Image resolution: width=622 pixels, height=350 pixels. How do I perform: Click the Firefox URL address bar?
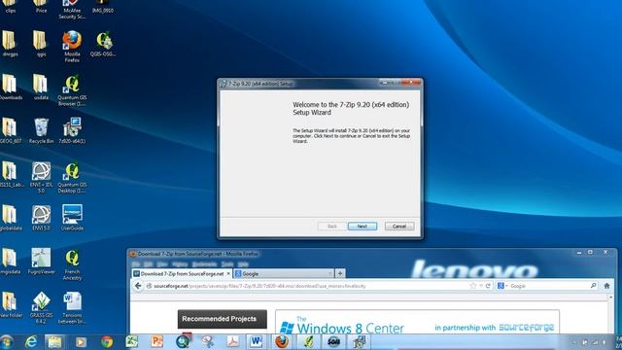click(309, 286)
